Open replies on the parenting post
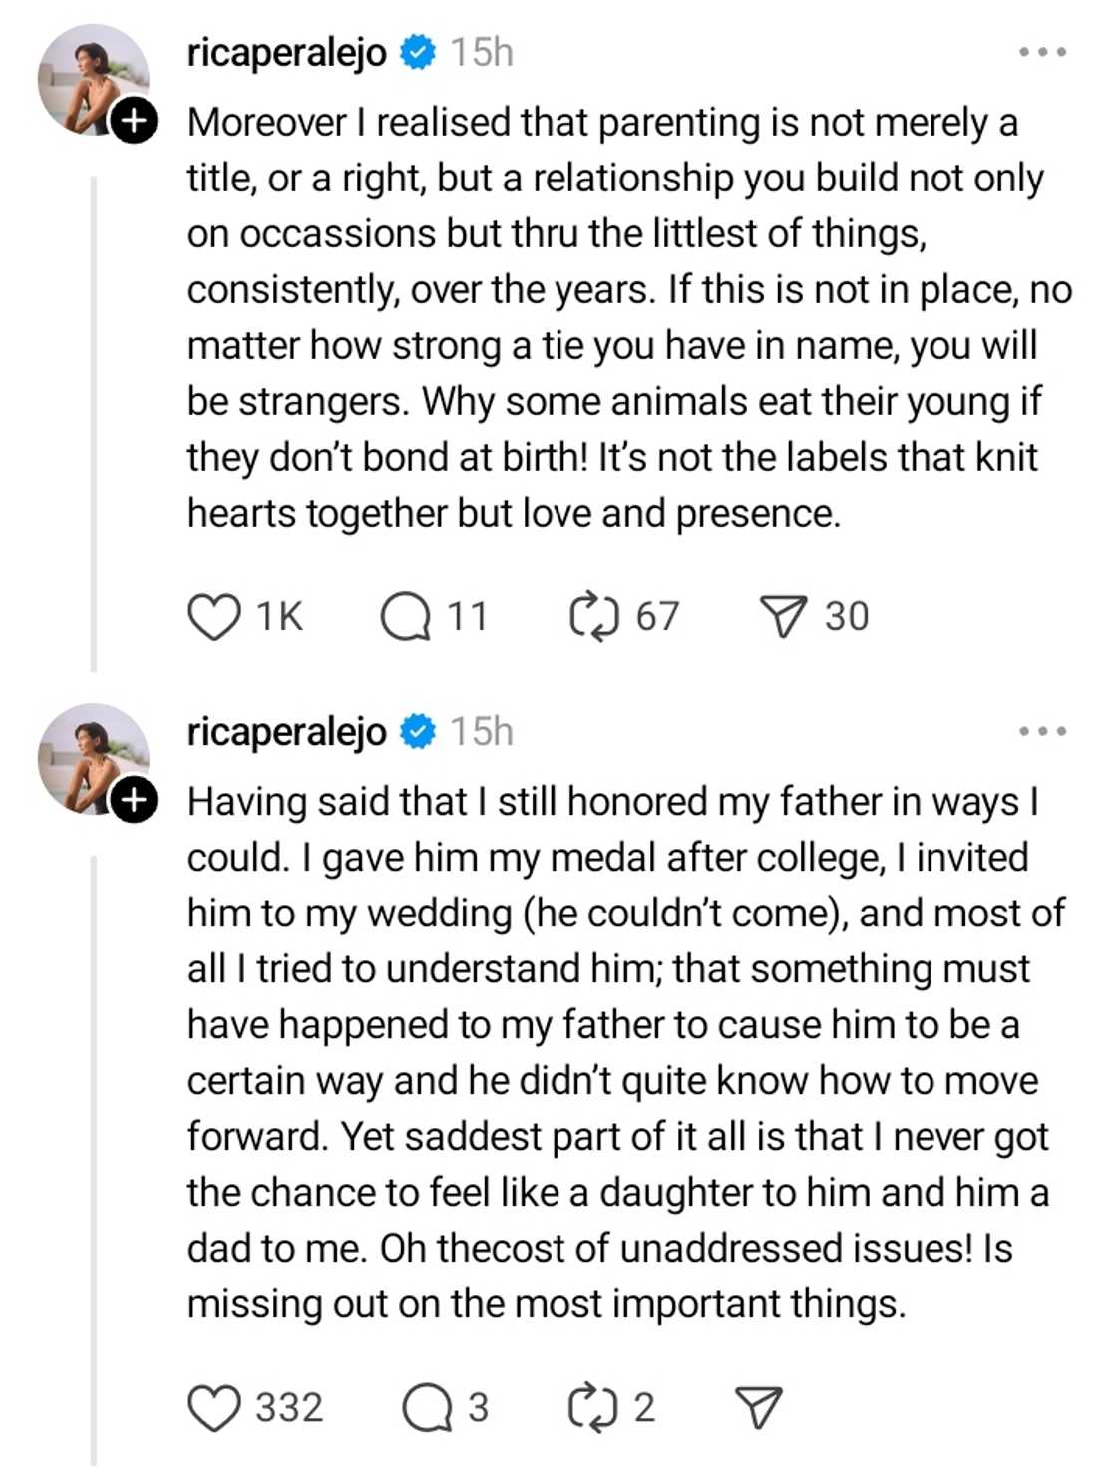This screenshot has width=1117, height=1469. [x=405, y=617]
